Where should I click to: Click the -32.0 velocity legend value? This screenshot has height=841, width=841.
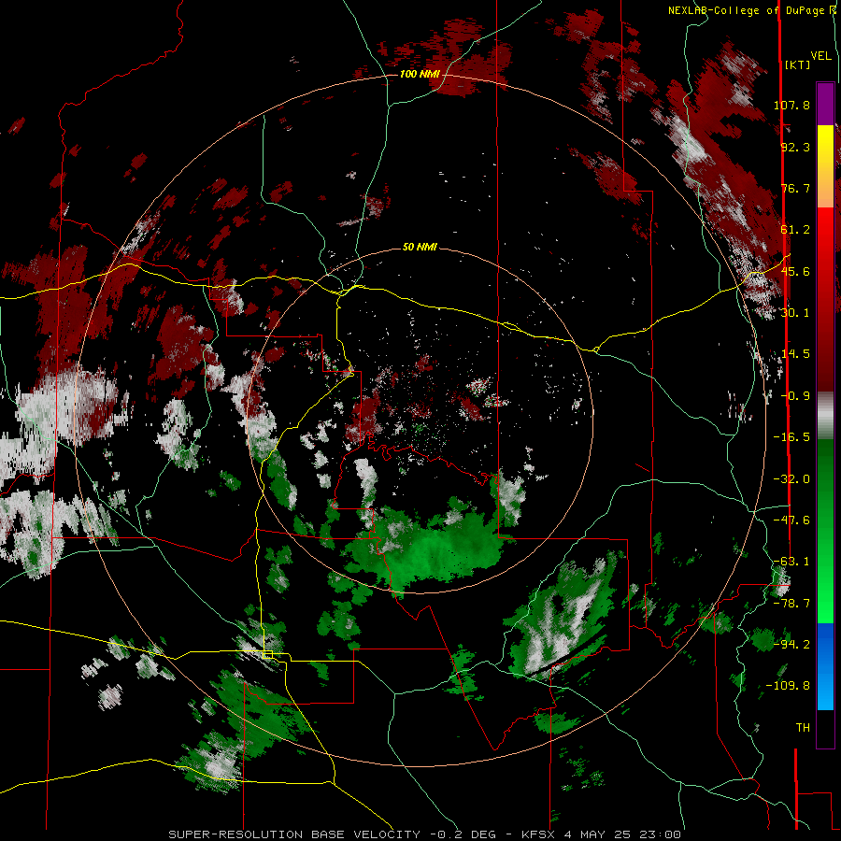click(x=791, y=479)
